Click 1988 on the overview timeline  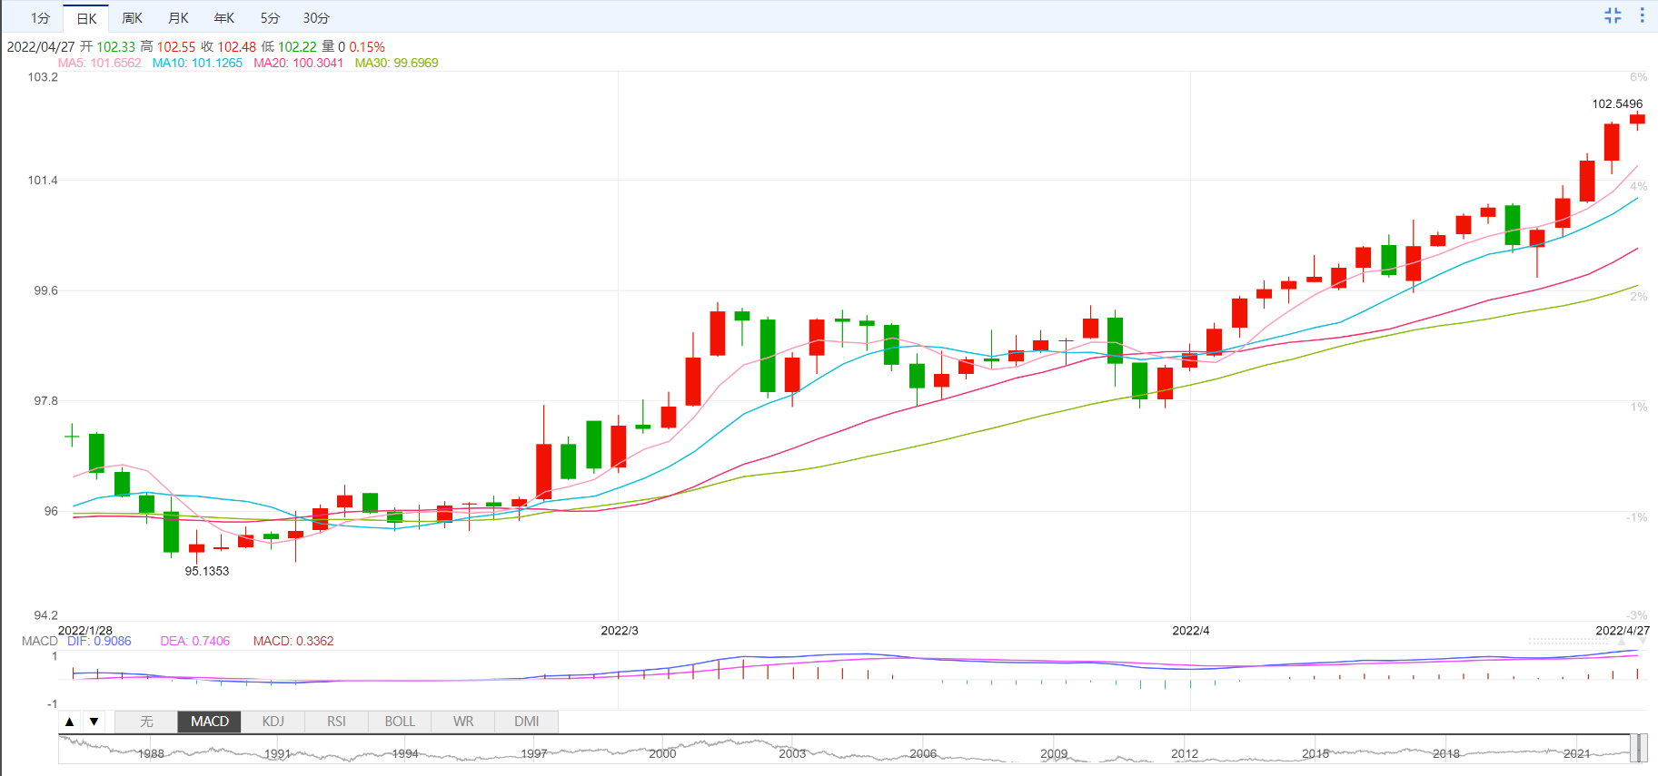[x=151, y=753]
